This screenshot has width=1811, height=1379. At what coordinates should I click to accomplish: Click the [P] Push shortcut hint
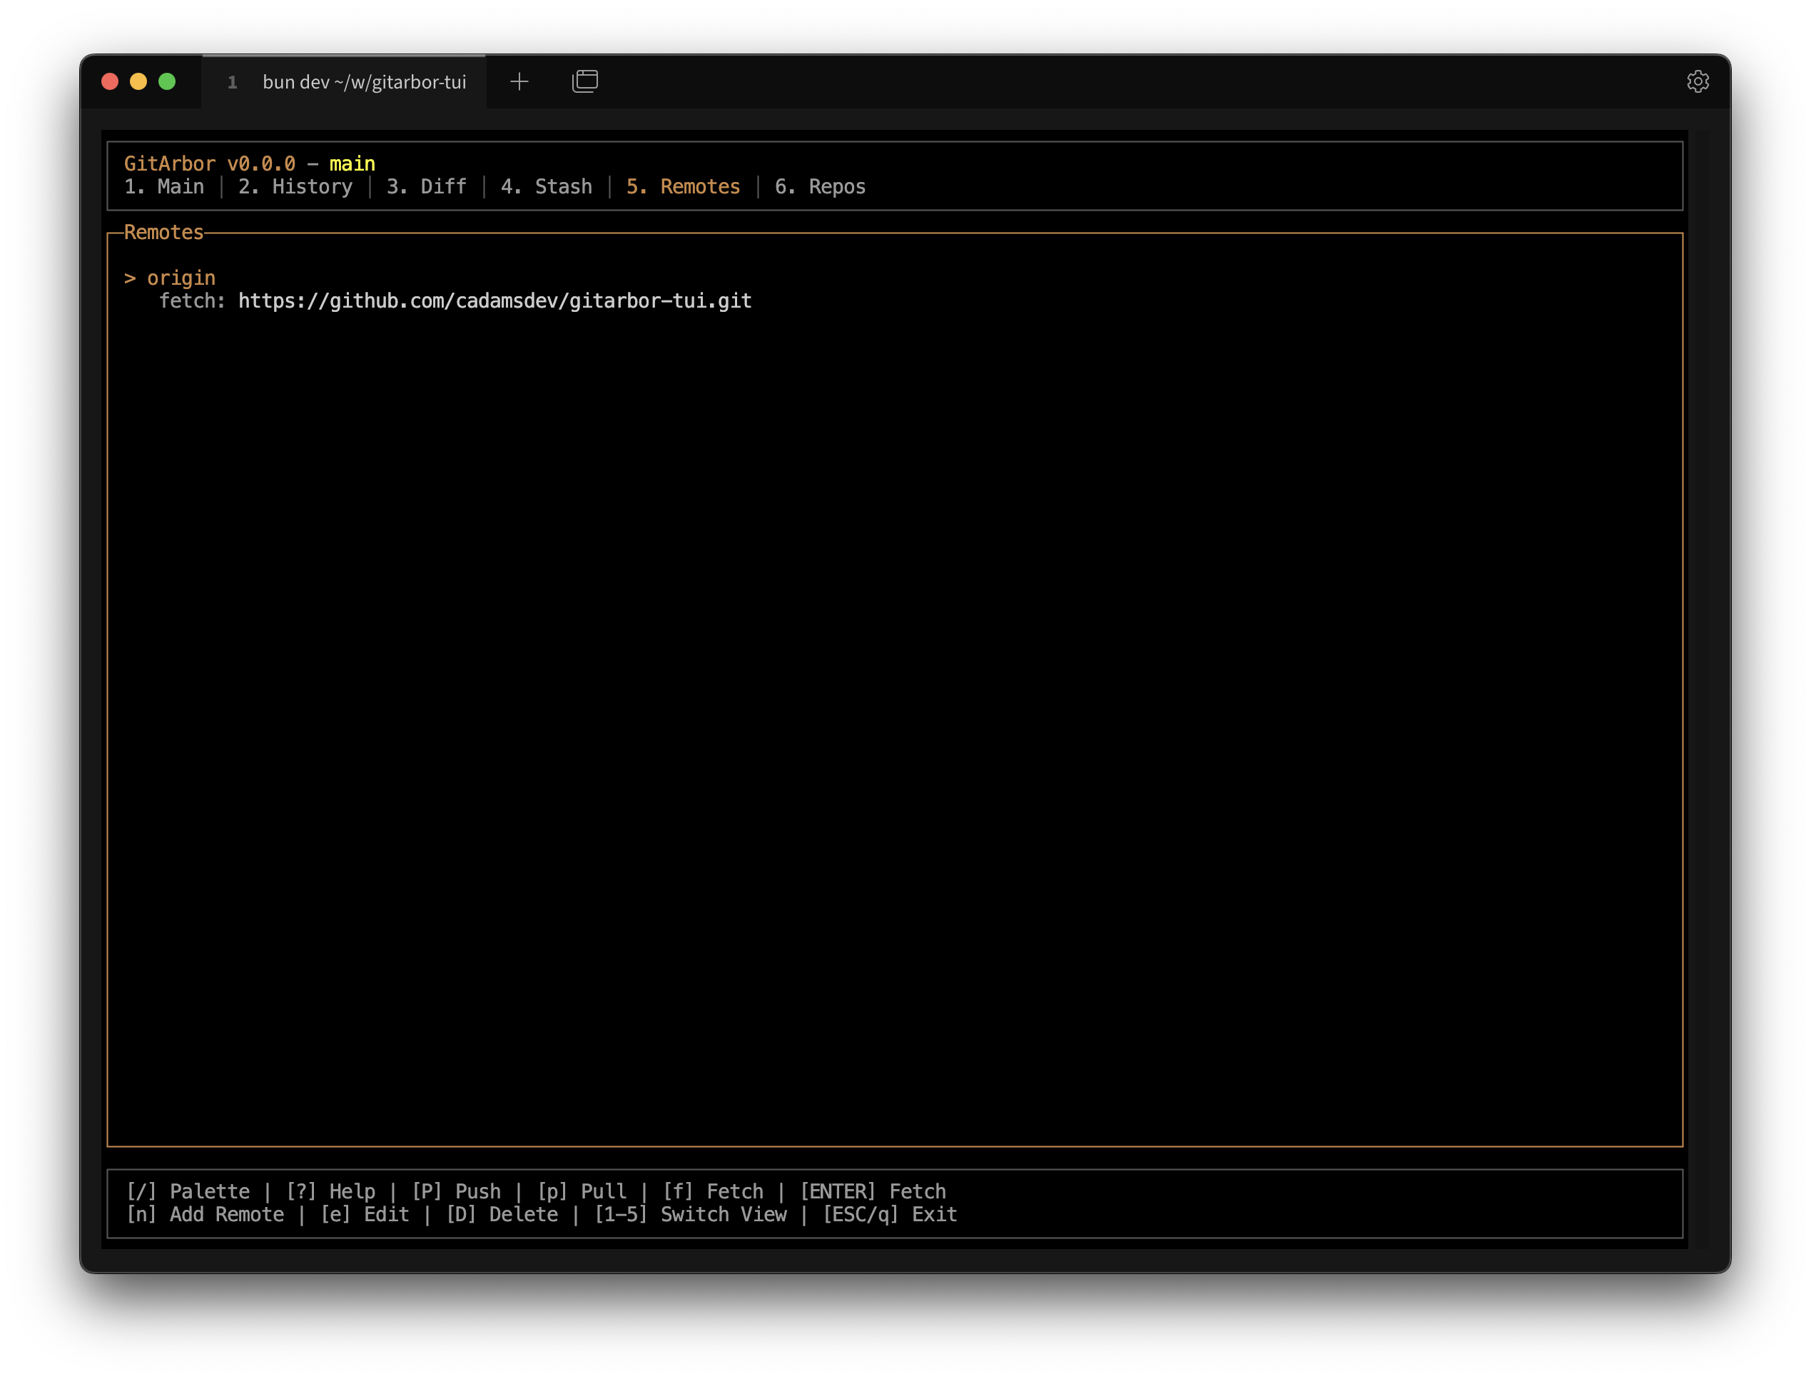[455, 1191]
